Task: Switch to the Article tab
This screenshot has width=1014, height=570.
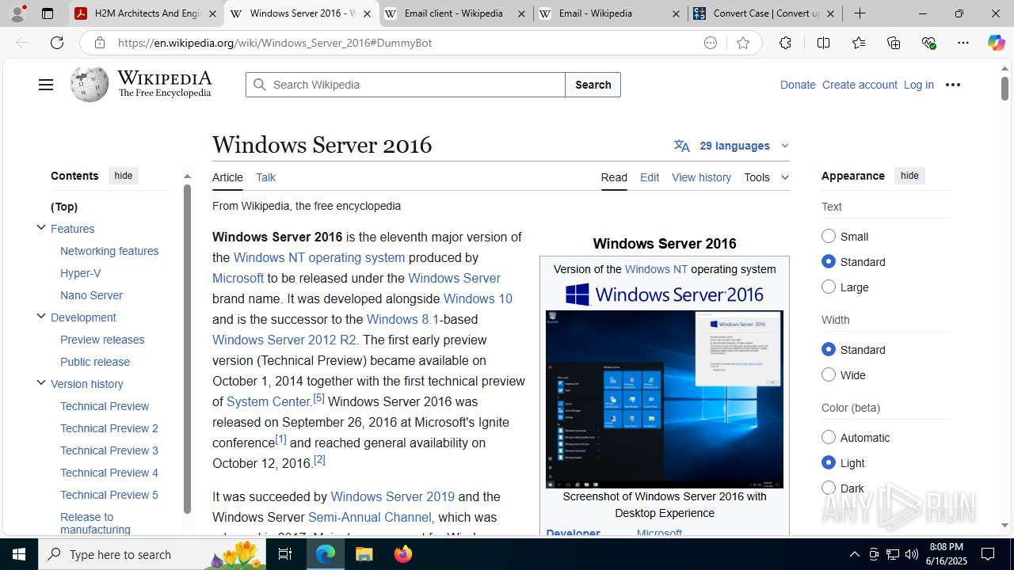Action: click(x=227, y=177)
